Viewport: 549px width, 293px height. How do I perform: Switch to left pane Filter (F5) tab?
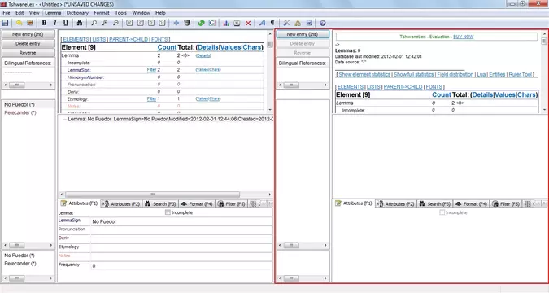point(232,203)
